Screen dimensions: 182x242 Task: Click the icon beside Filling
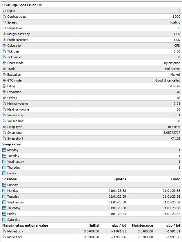[4, 86]
